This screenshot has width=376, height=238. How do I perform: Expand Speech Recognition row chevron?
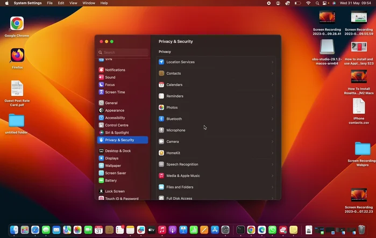tap(272, 164)
